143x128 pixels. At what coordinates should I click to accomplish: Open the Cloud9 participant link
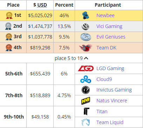104,79
